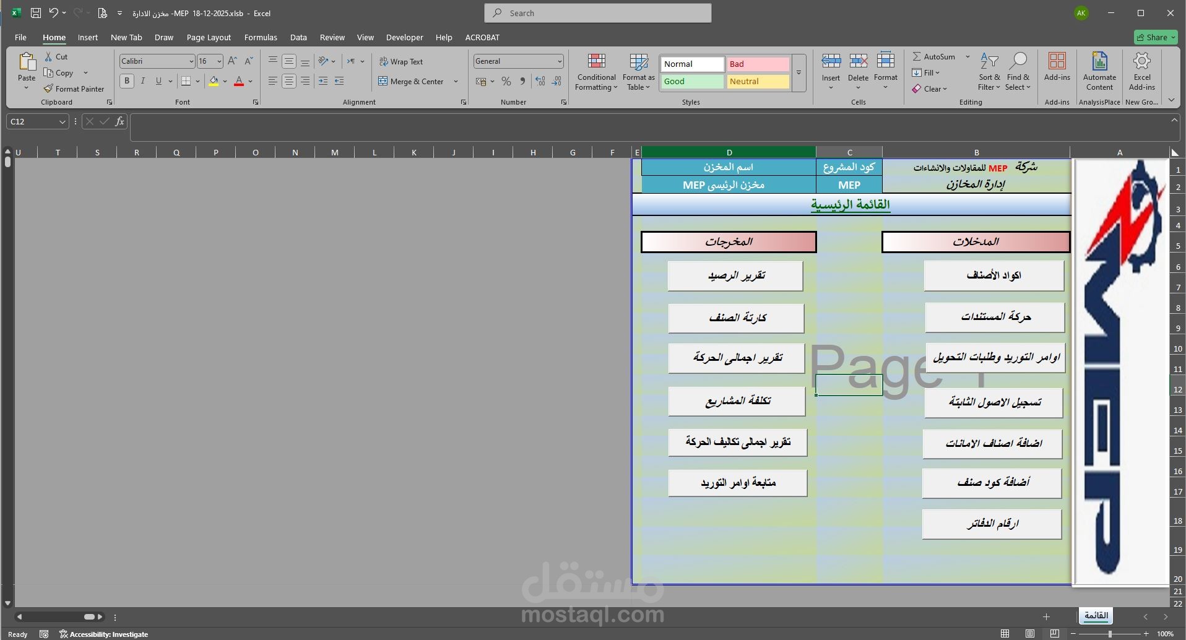The width and height of the screenshot is (1186, 640).
Task: Increase decimal places
Action: (540, 81)
